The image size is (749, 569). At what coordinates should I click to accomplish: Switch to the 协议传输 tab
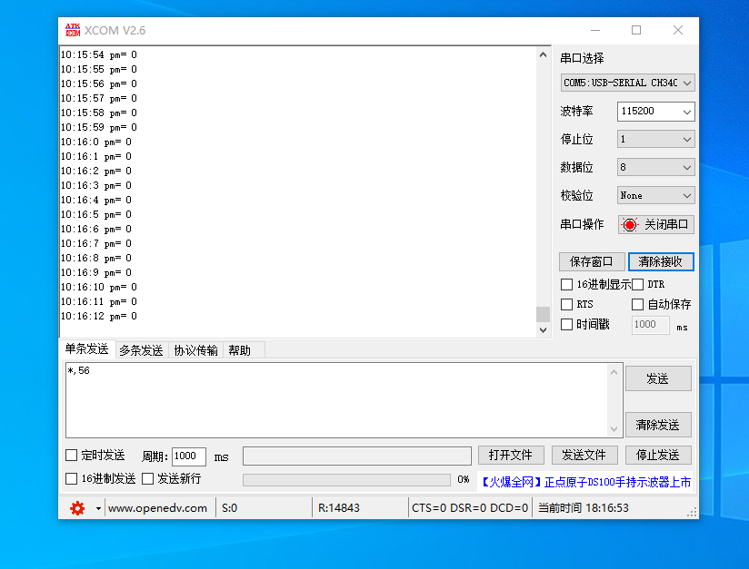coord(195,350)
